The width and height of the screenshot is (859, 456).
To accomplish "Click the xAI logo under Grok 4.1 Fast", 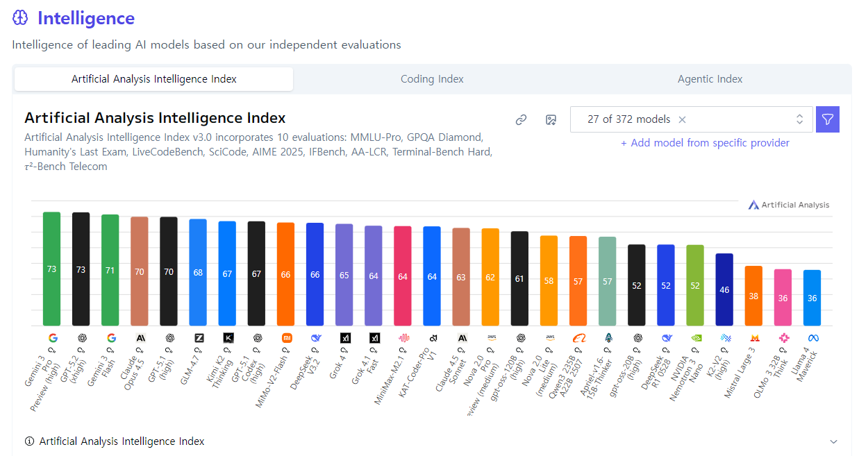I will pos(374,338).
